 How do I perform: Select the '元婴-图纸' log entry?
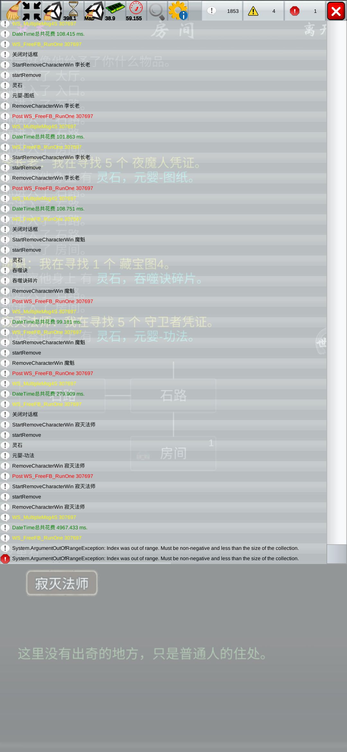pyautogui.click(x=163, y=96)
